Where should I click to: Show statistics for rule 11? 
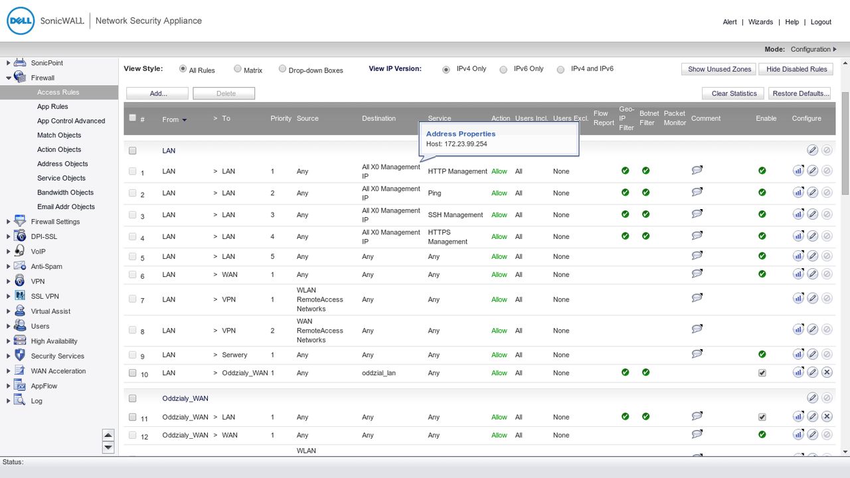coord(798,417)
